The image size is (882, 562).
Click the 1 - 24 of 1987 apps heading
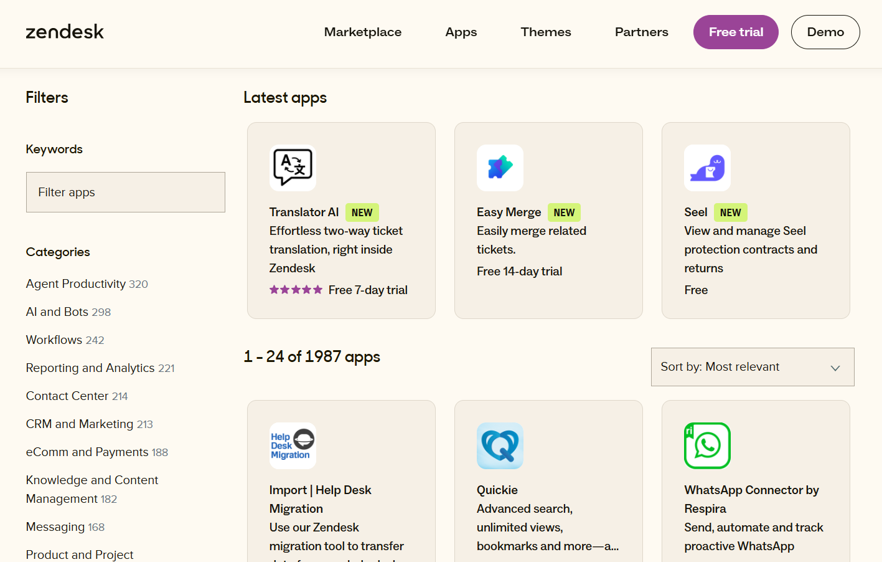[312, 357]
